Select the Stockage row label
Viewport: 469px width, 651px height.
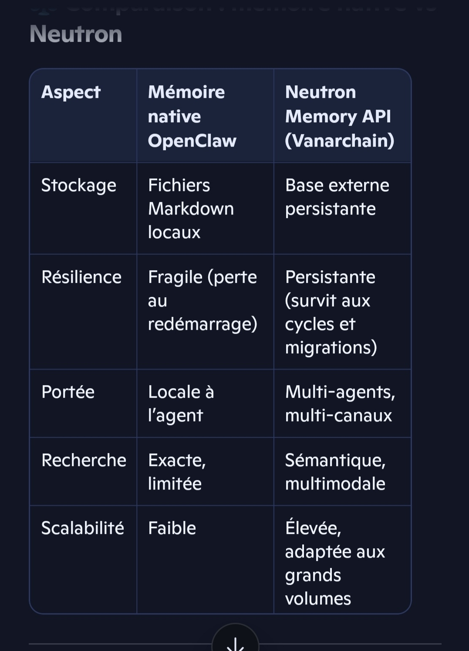79,185
